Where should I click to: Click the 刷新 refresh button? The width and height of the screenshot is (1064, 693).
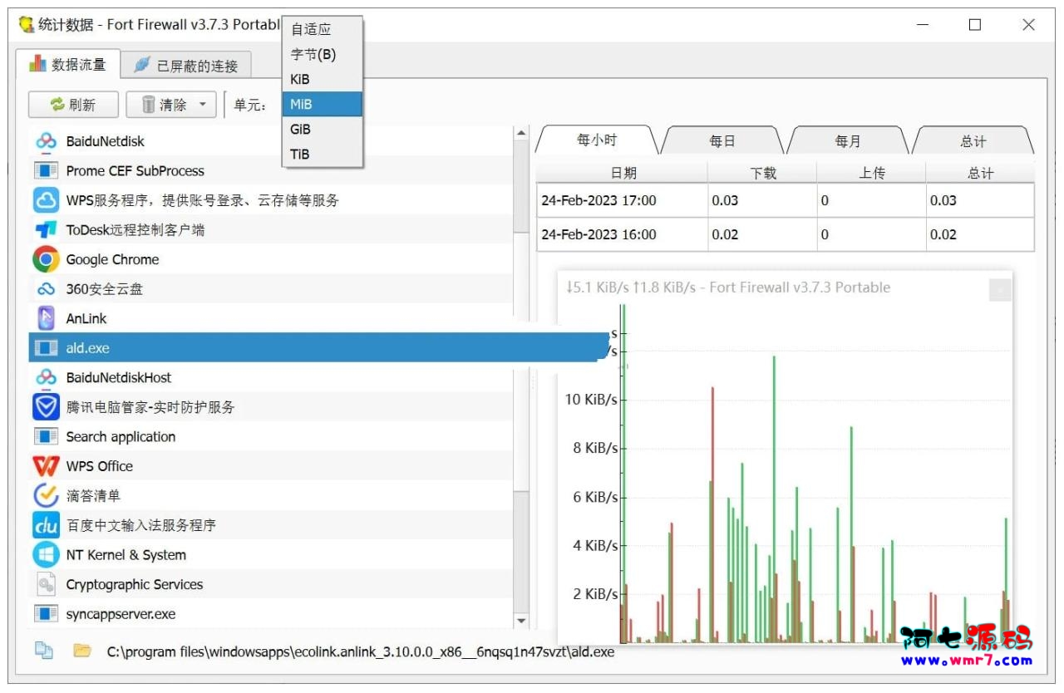tap(73, 105)
